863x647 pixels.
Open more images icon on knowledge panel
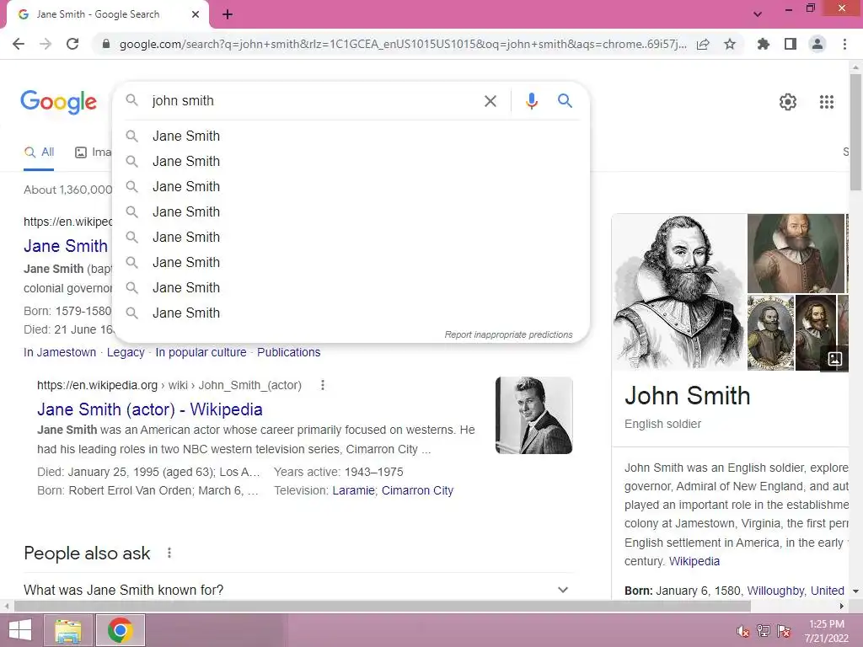[834, 359]
